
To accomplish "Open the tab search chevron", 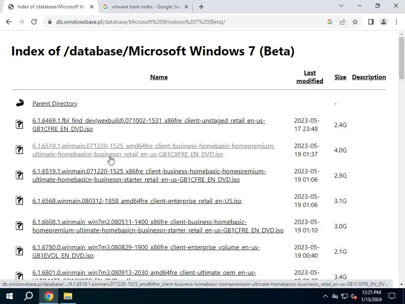I will point(341,6).
